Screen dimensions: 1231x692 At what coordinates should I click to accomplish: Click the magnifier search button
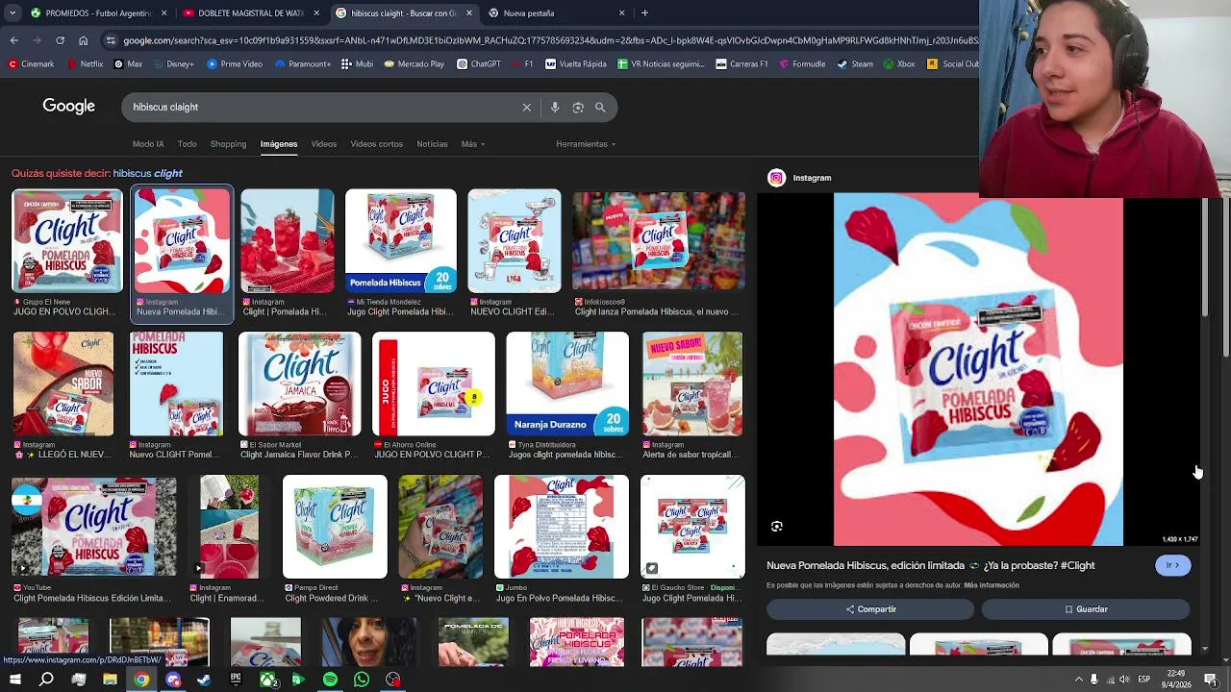600,108
